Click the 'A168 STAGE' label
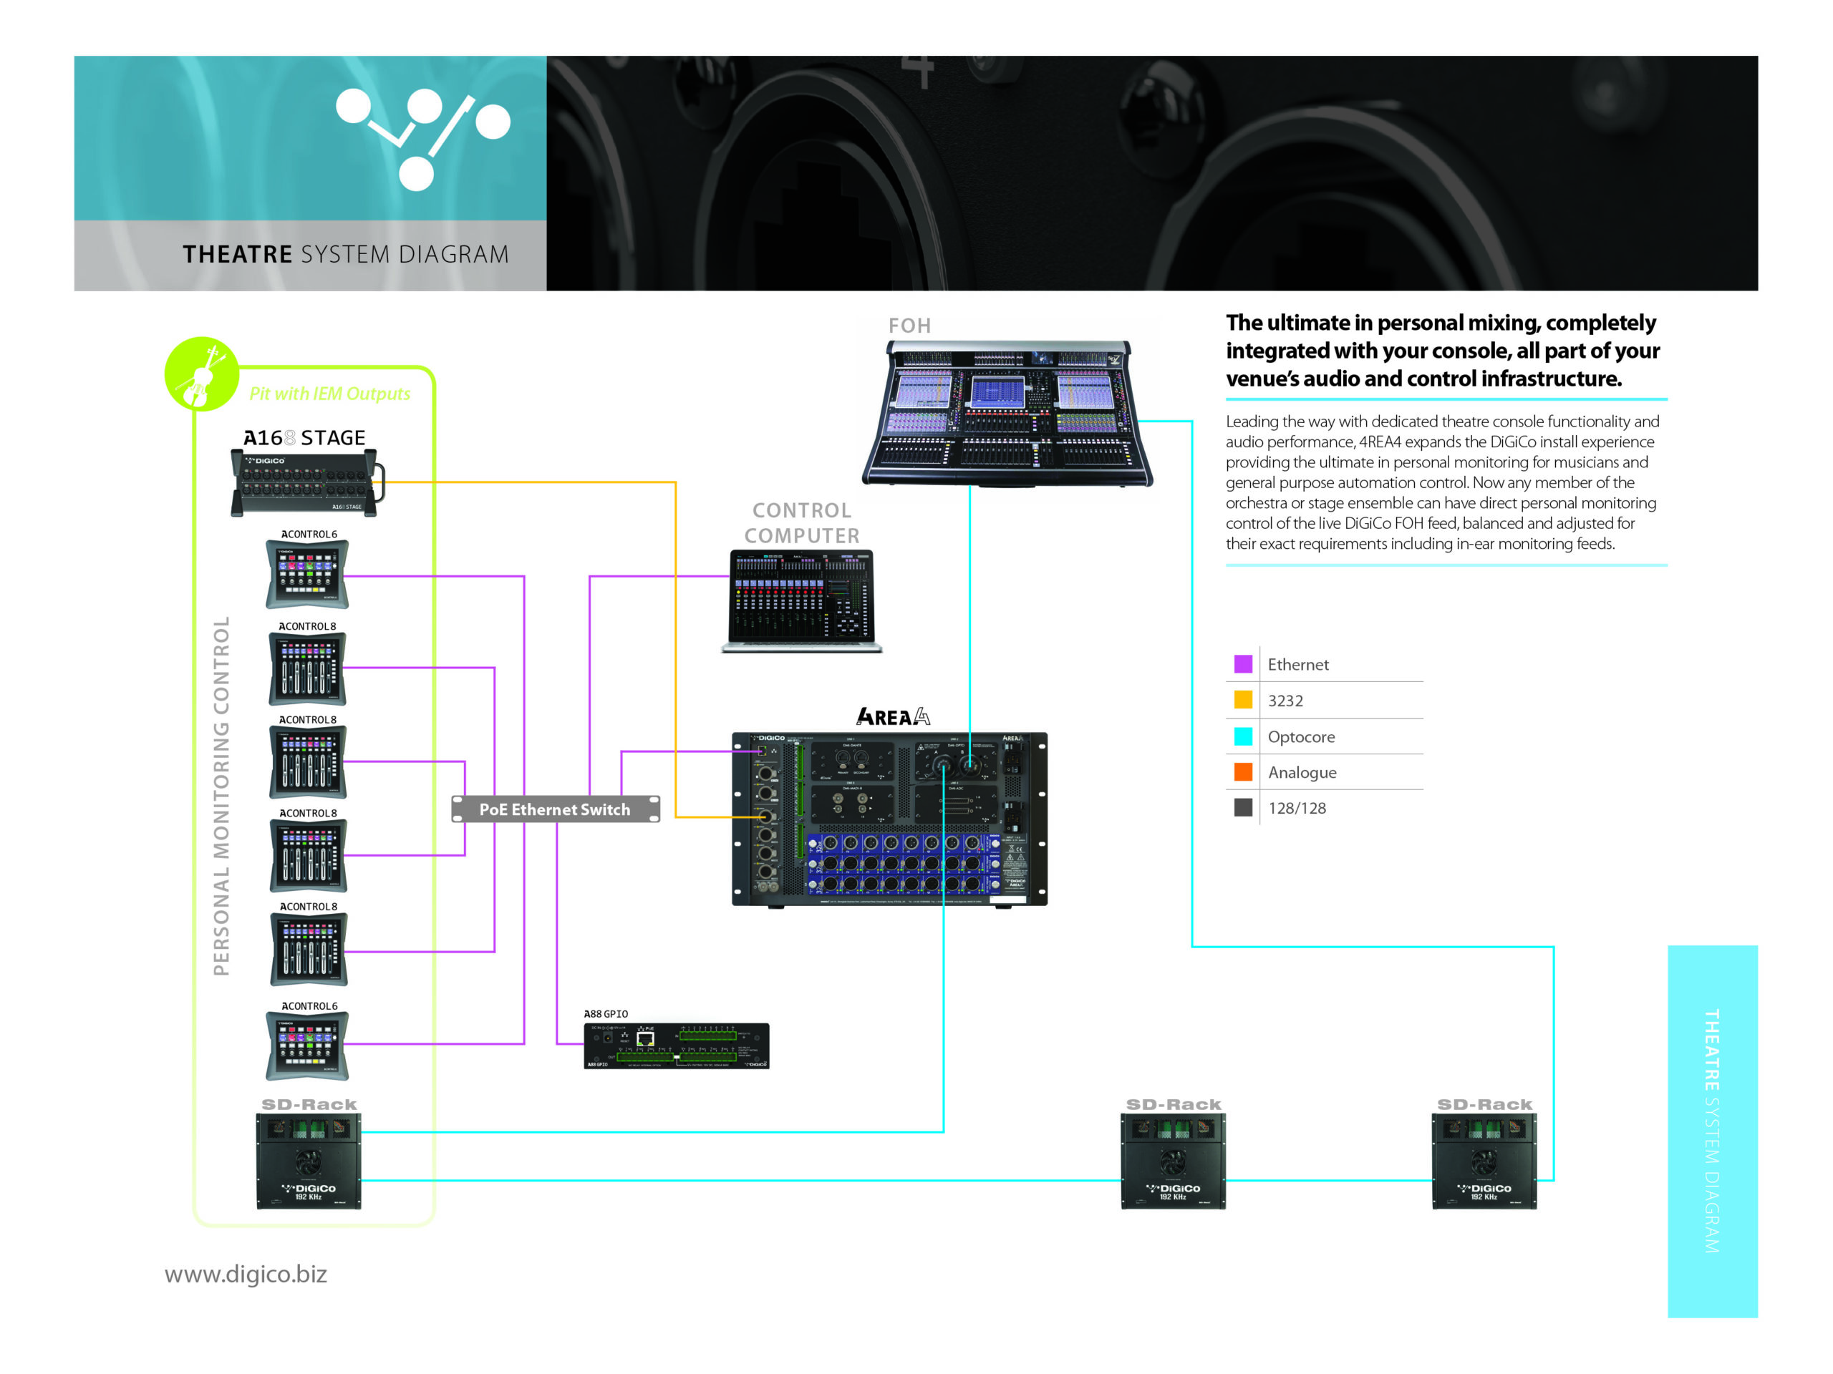 [304, 437]
